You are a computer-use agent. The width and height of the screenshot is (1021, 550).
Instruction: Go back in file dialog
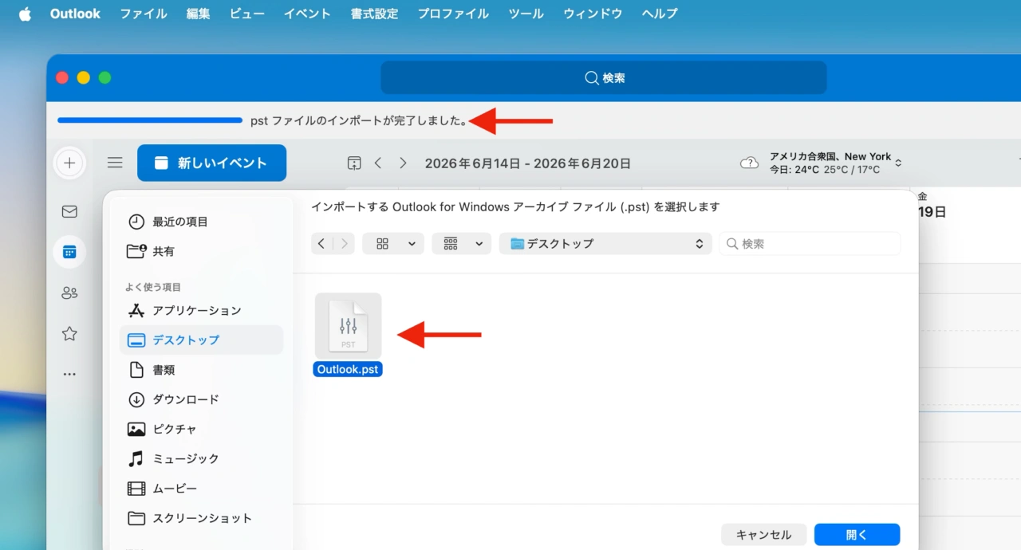321,243
